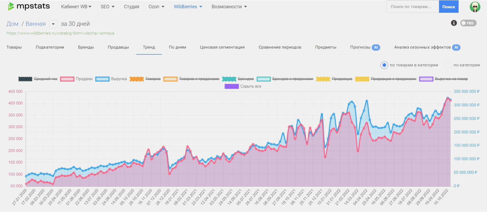Toggle legend series 'Выручка на товар'
This screenshot has width=487, height=212.
[444, 79]
